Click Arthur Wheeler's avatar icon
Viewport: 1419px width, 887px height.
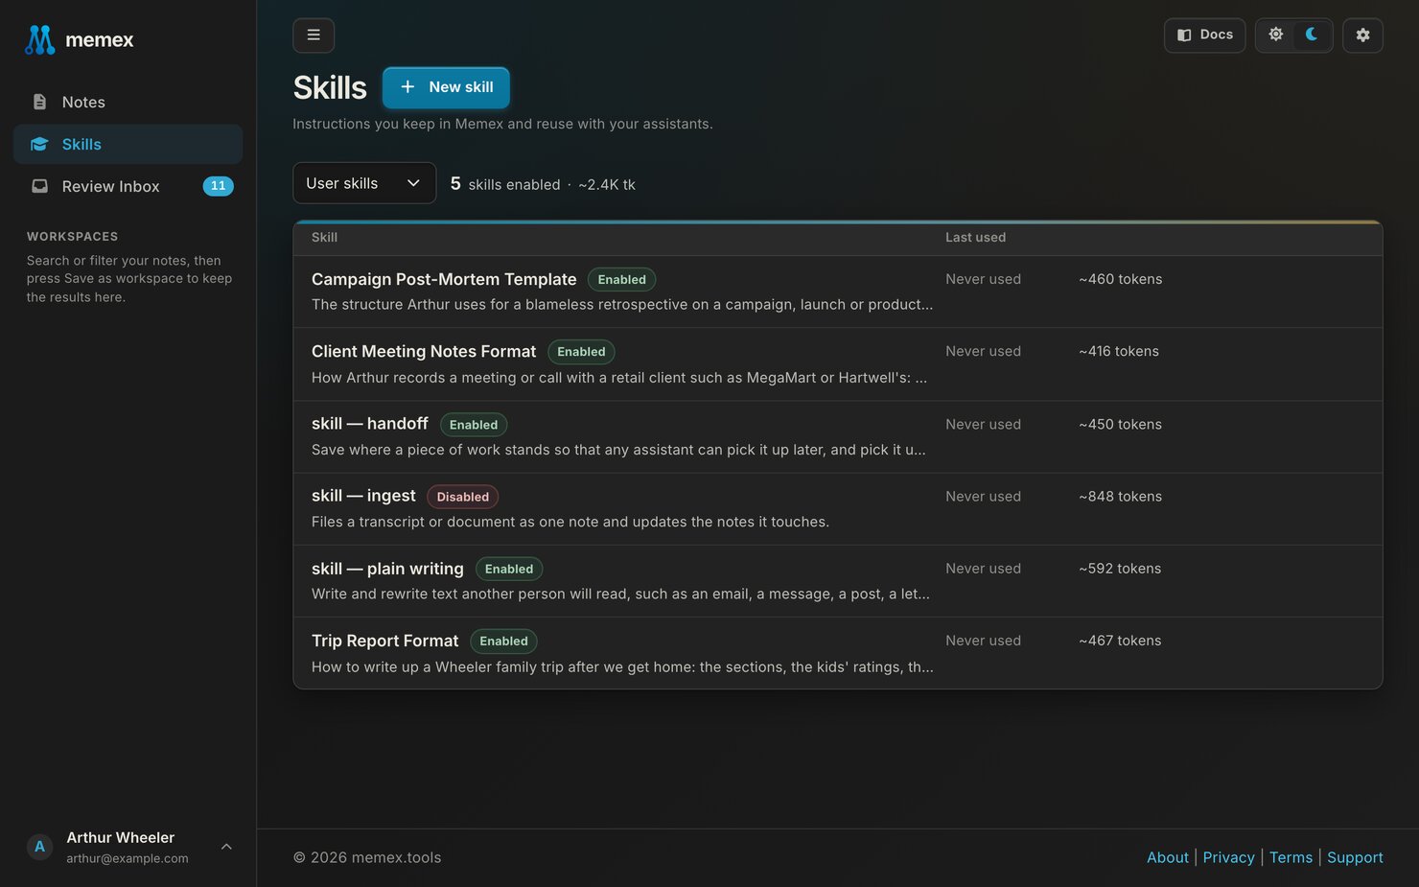click(x=39, y=847)
